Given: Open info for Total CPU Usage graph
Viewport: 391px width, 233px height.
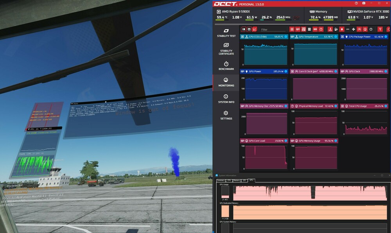Looking at the screenshot, I should tap(386, 106).
